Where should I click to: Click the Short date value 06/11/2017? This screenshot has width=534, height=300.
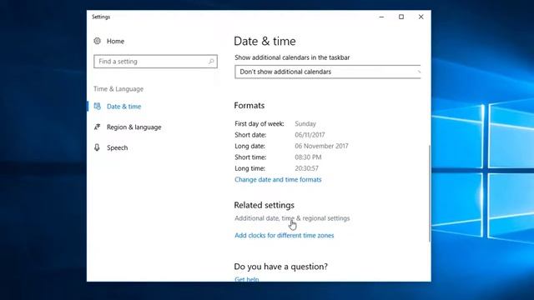(310, 135)
